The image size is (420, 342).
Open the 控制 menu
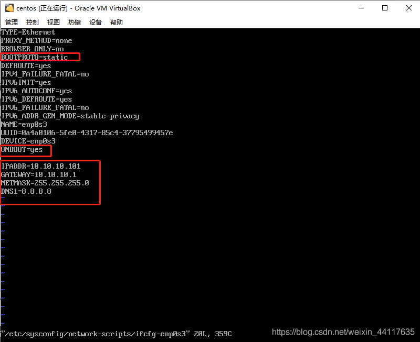click(33, 23)
